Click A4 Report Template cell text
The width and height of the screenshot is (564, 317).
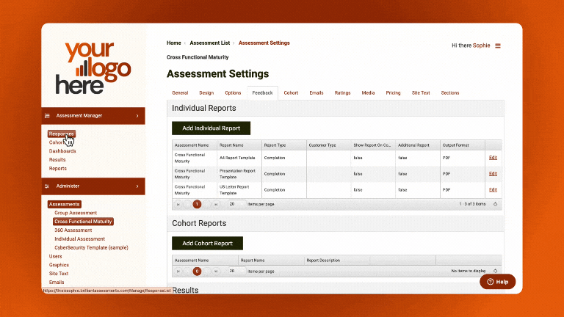(x=237, y=158)
